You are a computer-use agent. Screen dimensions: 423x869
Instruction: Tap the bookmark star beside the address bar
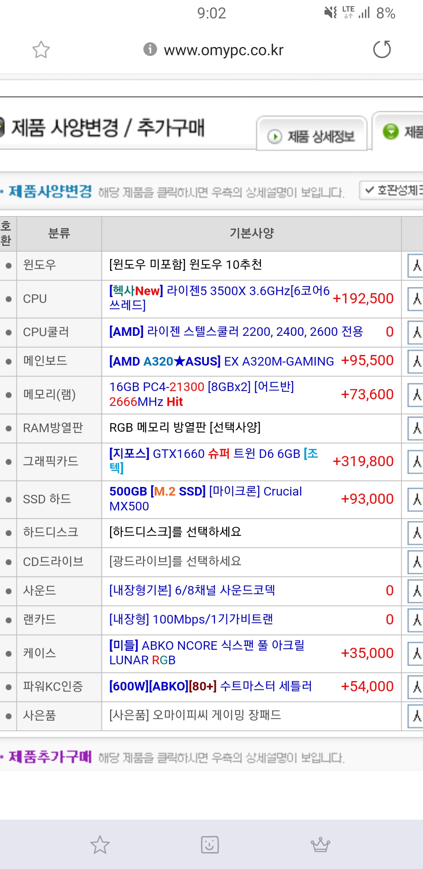point(41,50)
